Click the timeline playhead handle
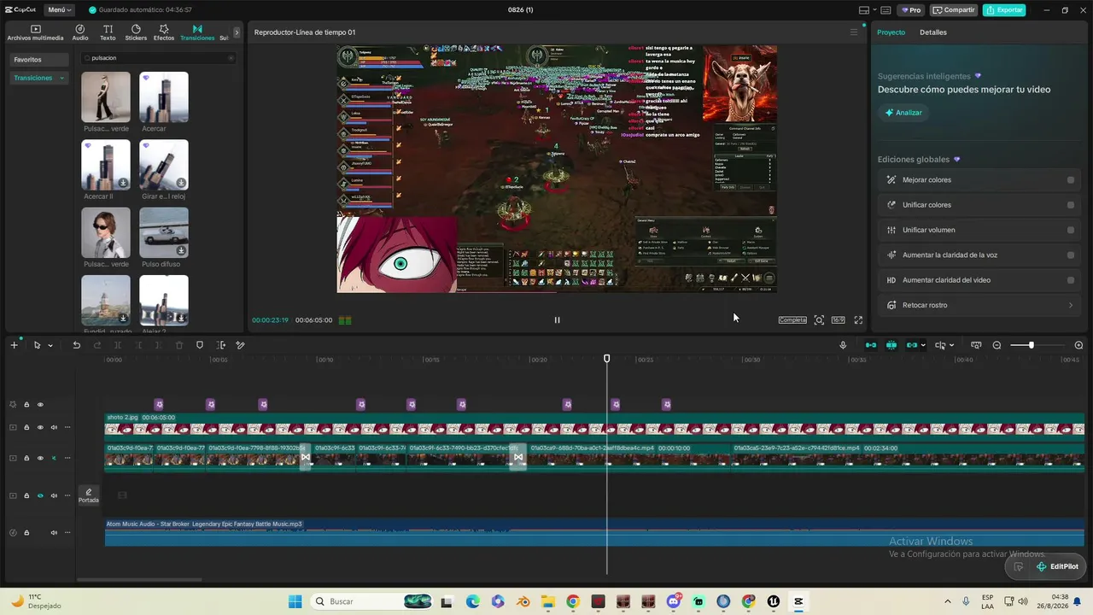Viewport: 1093px width, 615px height. 607,359
